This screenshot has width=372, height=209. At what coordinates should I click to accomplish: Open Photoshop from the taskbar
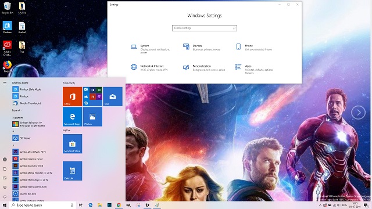[x=109, y=205]
